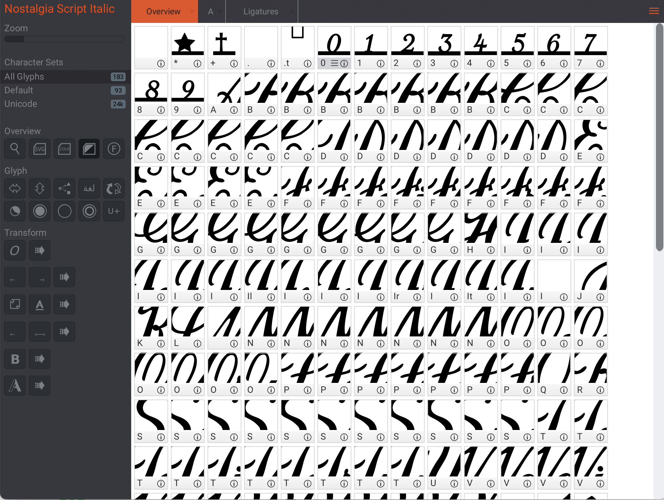
Task: Click the vertical arrows glyph icon
Action: tap(40, 188)
